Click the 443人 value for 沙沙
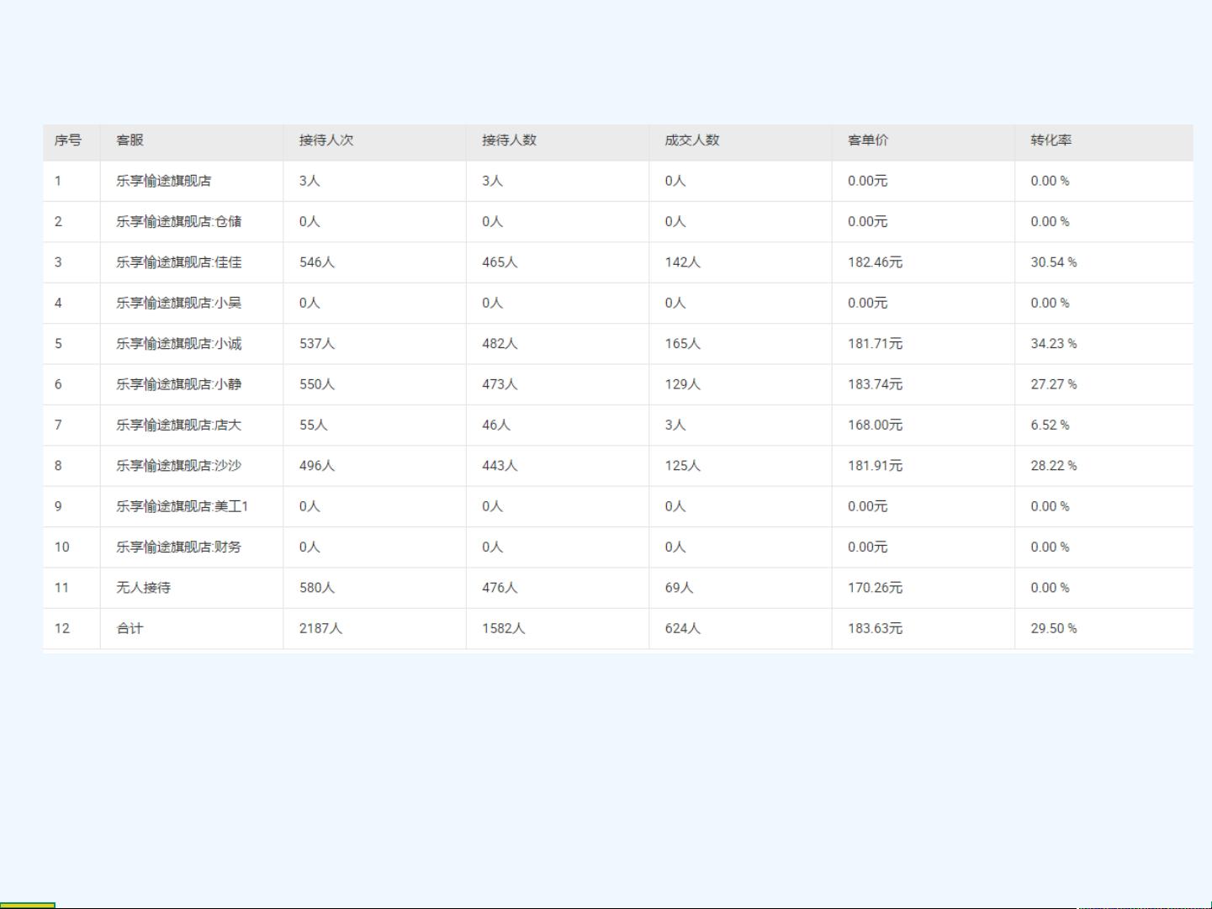Screen dimensions: 1212x909 point(500,466)
